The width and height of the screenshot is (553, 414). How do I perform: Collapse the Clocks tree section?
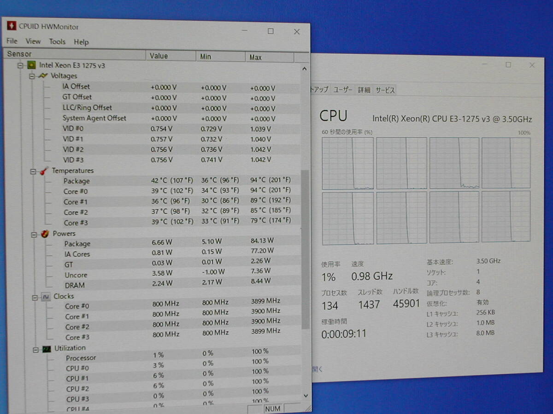(x=35, y=297)
